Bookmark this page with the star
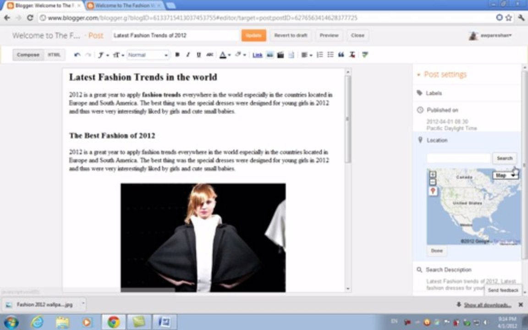This screenshot has width=528, height=330. pos(508,17)
